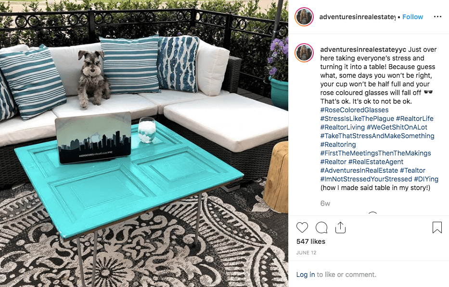Follow adventuresinrealestateyyc account

pos(412,17)
